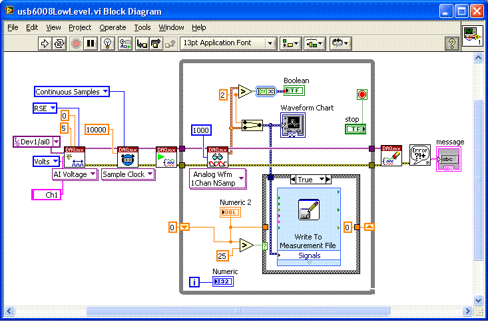The image size is (488, 324).
Task: Select the Boolean TF indicator terminal
Action: point(294,90)
